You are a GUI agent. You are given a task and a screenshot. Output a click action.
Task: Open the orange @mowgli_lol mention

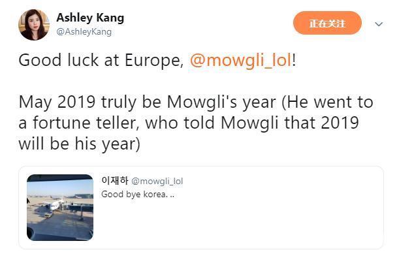coord(240,61)
